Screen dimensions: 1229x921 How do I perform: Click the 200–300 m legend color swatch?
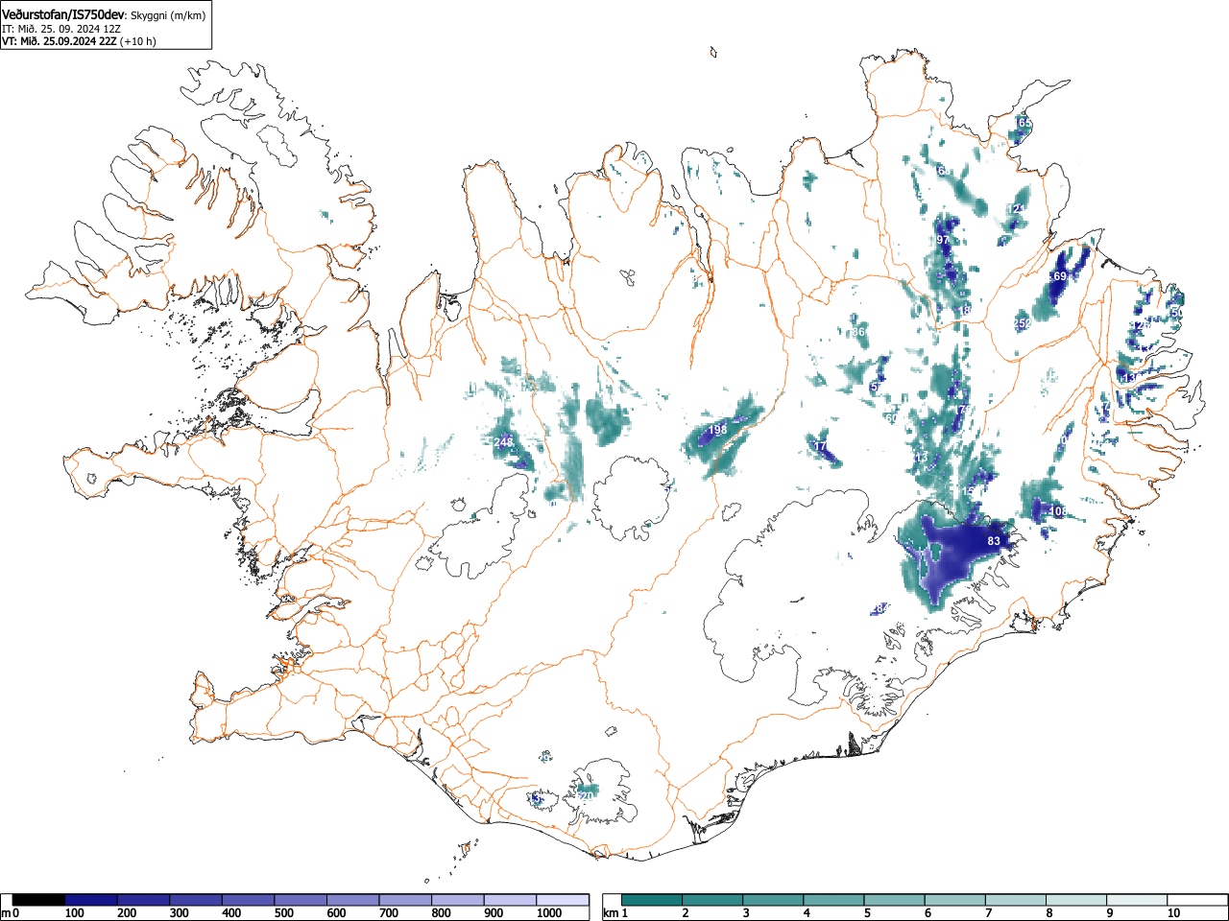click(x=144, y=900)
